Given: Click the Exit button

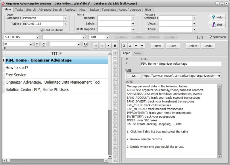Looking at the screenshot, I should [x=217, y=25].
